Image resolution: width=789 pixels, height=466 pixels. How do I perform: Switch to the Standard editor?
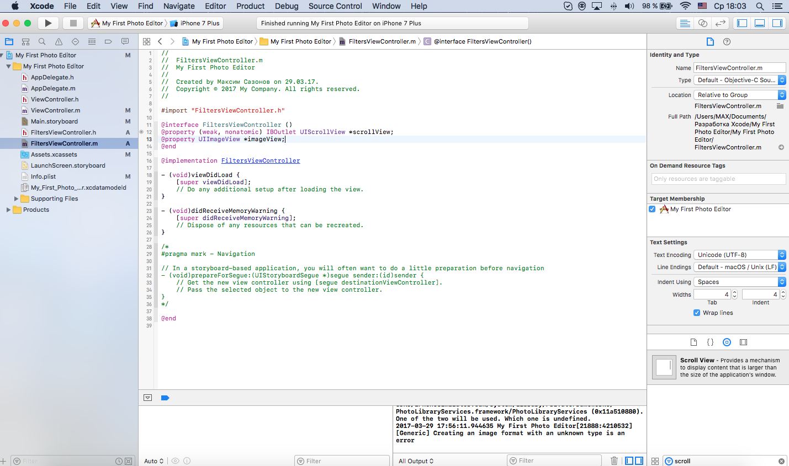tap(685, 23)
